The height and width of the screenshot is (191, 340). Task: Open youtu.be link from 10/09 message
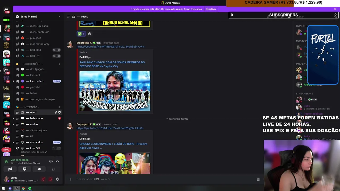point(110,47)
